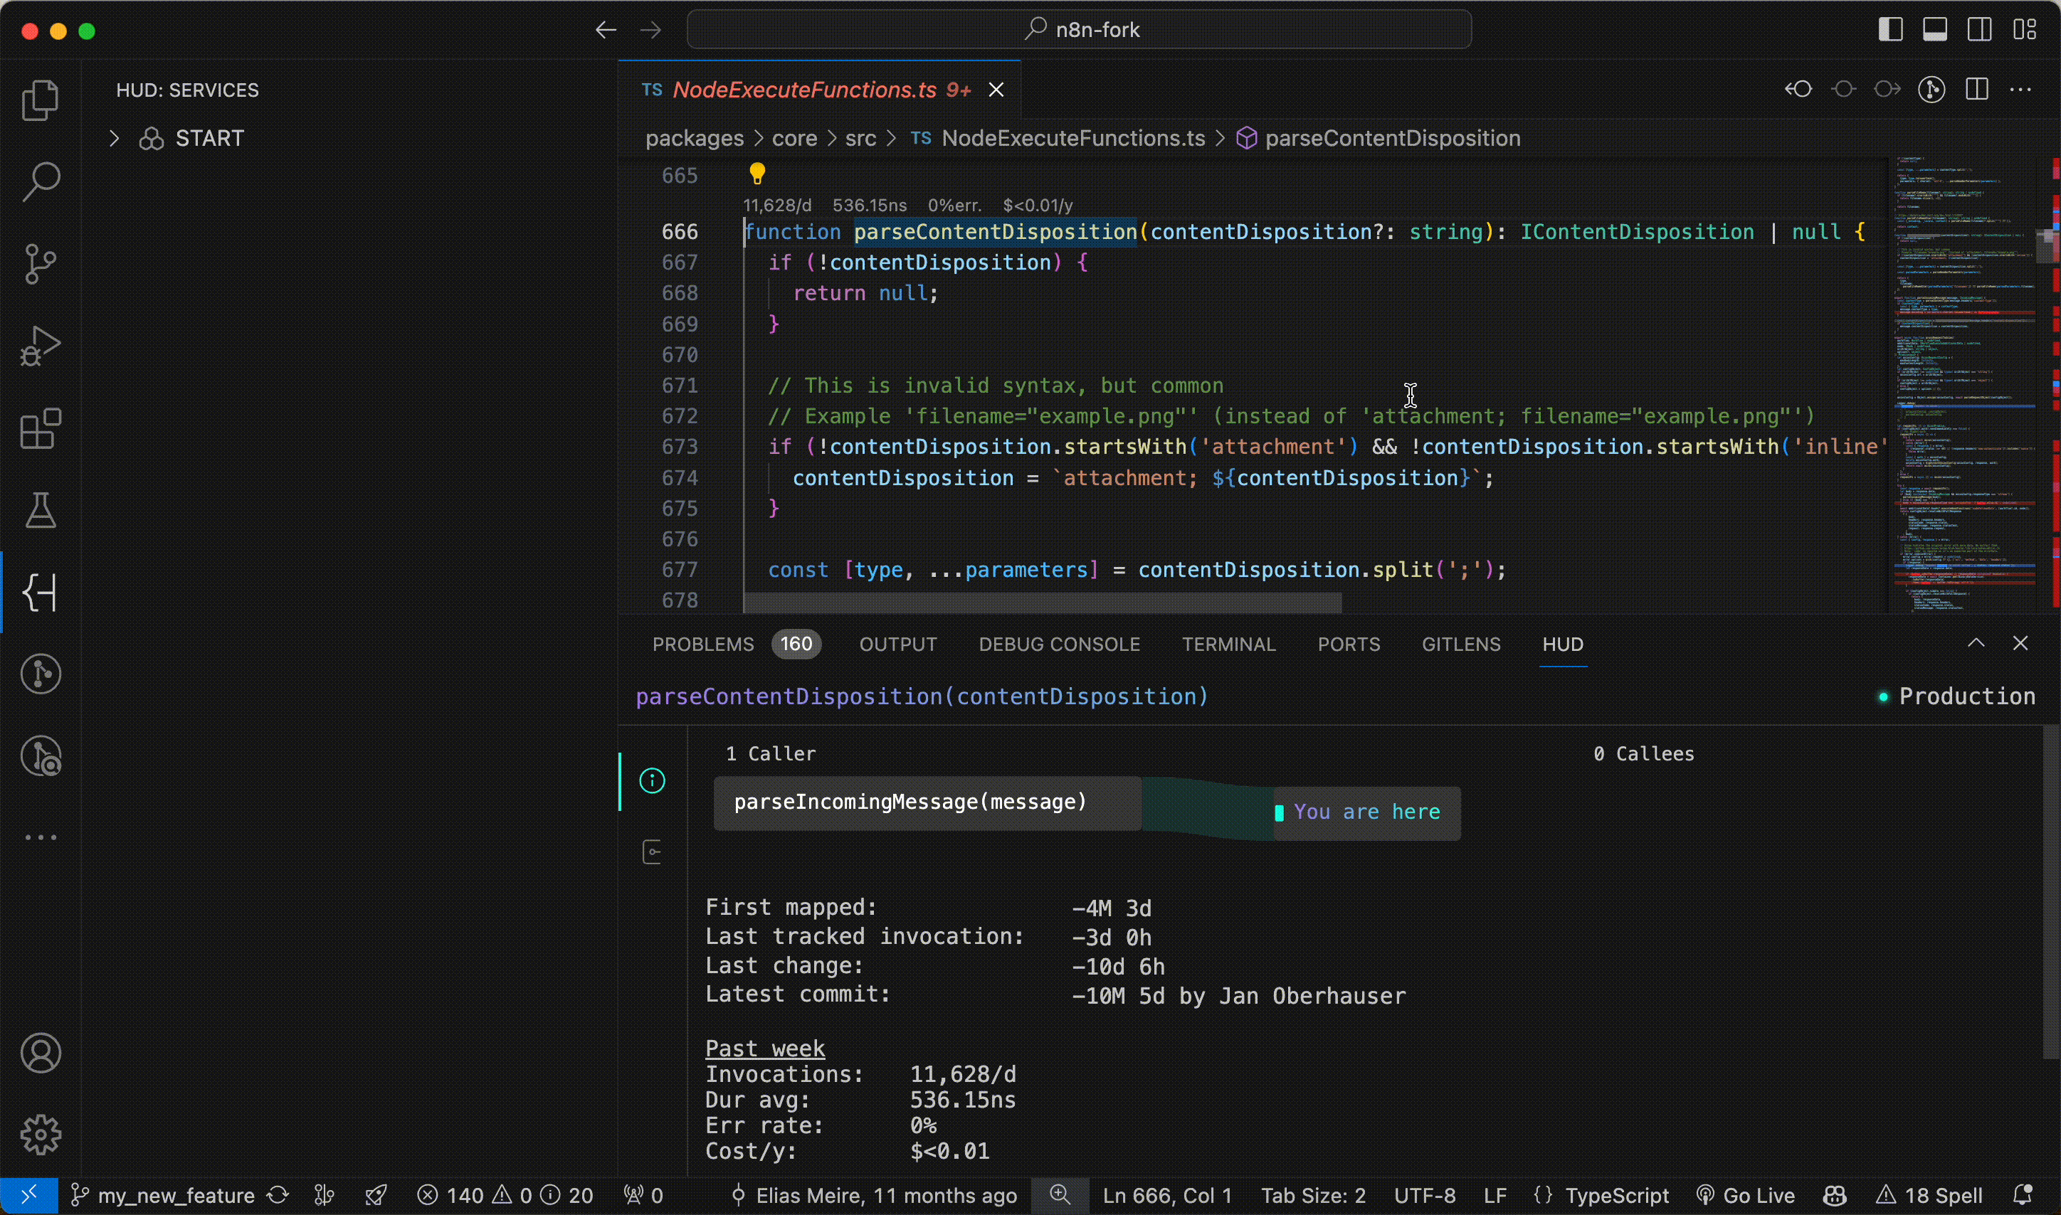Split the editor to the right

1976,89
